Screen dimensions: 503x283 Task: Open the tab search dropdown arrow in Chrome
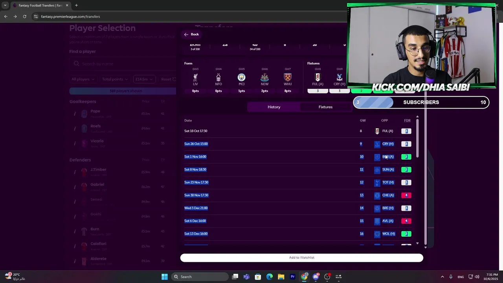(x=5, y=6)
